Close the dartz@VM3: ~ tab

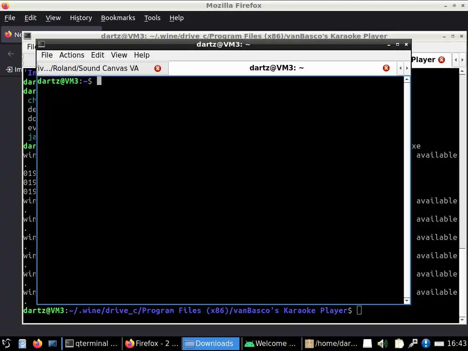click(386, 68)
